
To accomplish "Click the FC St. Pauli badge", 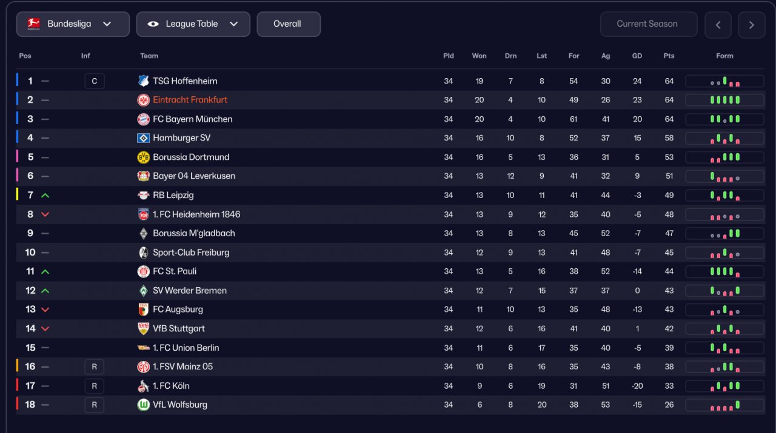I will pos(143,271).
